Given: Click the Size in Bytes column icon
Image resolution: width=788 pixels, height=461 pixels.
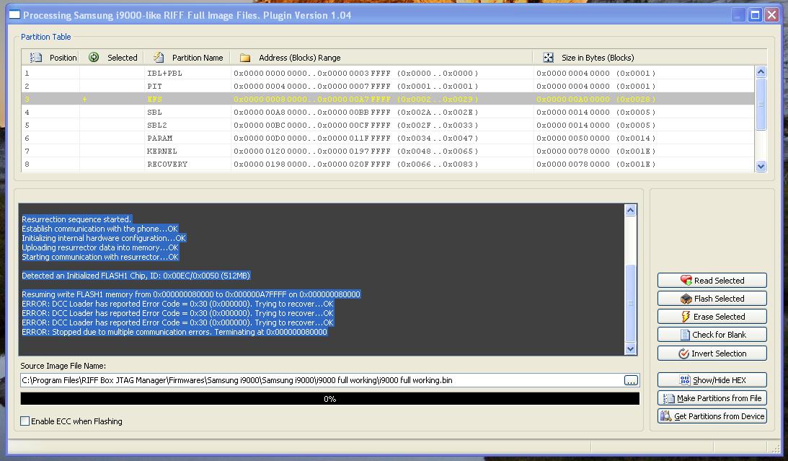Looking at the screenshot, I should [548, 57].
